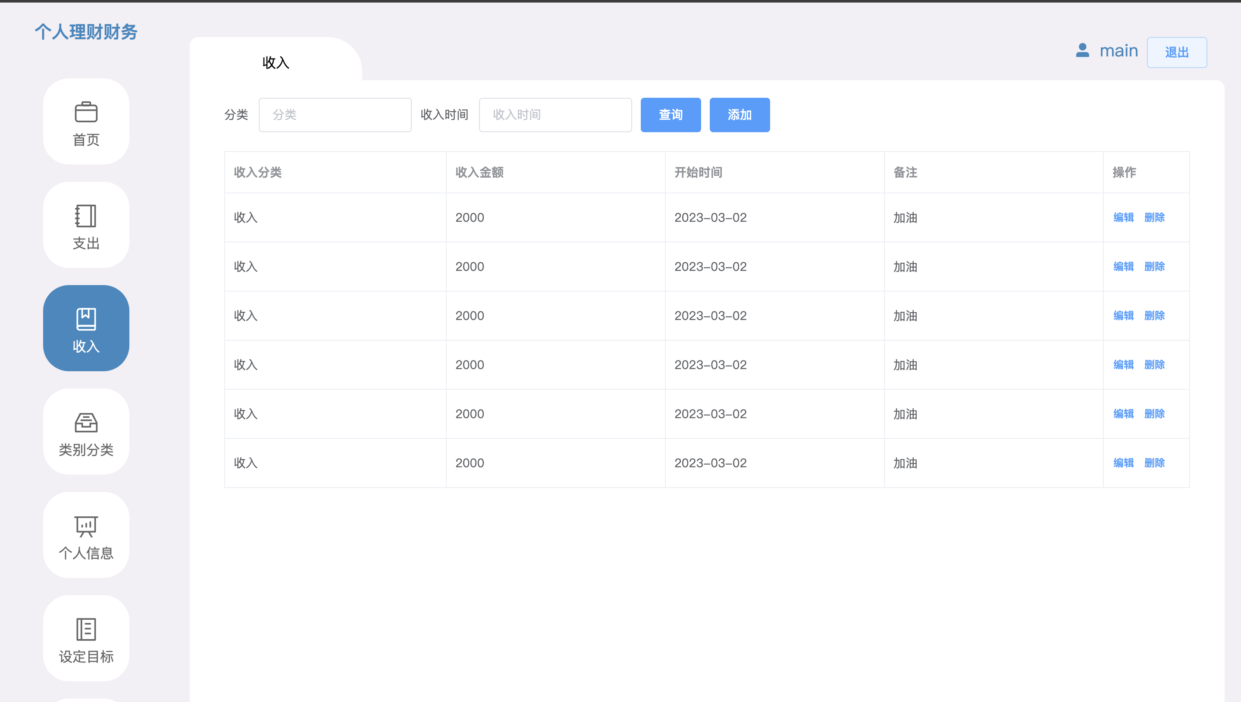Click 编辑 in the fourth table row

1123,365
